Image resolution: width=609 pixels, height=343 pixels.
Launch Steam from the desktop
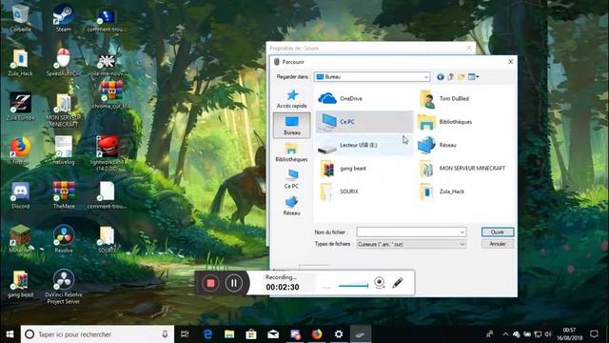pos(64,18)
